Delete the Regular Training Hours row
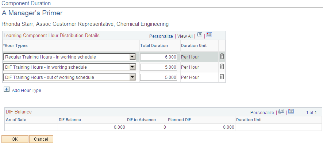323x144 pixels. tap(222, 56)
